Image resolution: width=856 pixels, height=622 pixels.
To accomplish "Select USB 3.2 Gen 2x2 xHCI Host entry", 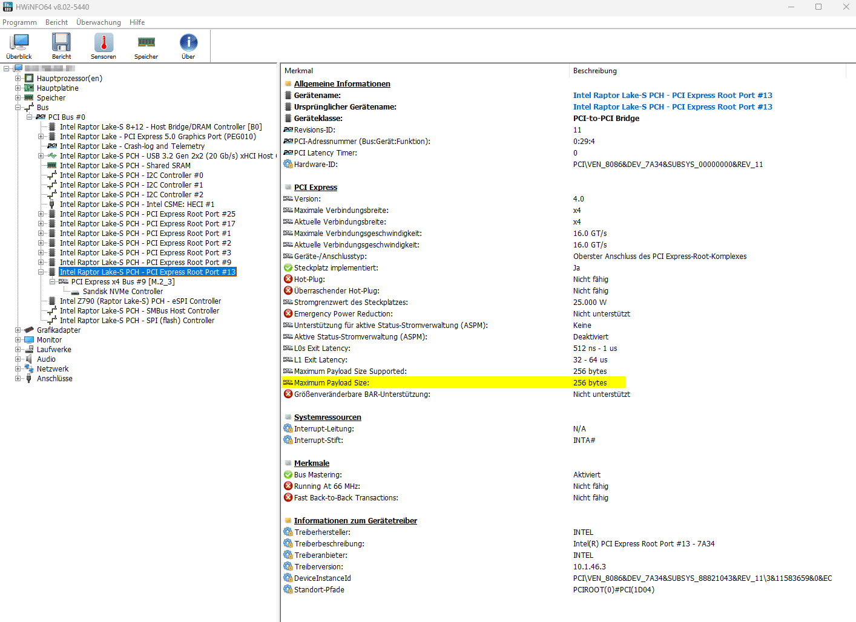I will click(x=167, y=156).
